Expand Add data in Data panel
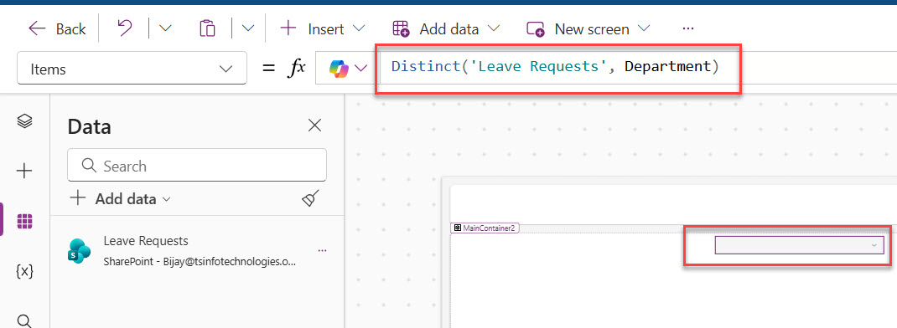Image resolution: width=897 pixels, height=328 pixels. click(120, 199)
